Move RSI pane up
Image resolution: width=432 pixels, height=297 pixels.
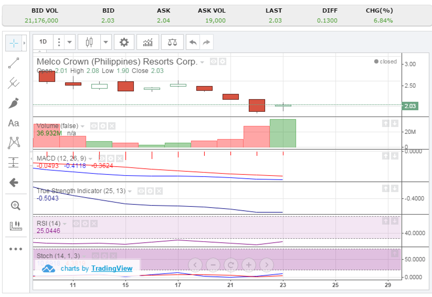(x=386, y=221)
